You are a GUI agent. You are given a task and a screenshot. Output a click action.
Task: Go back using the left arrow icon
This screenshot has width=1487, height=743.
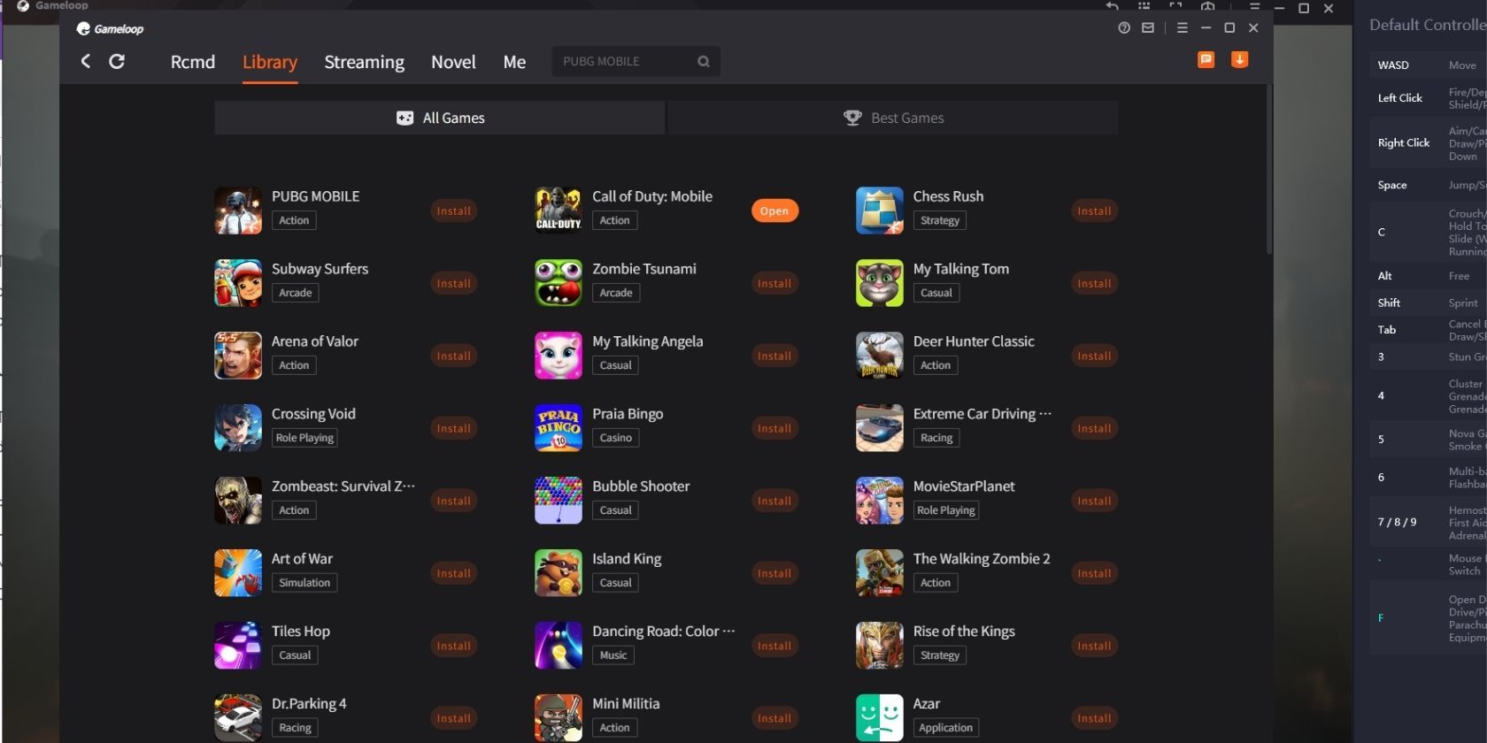(86, 61)
